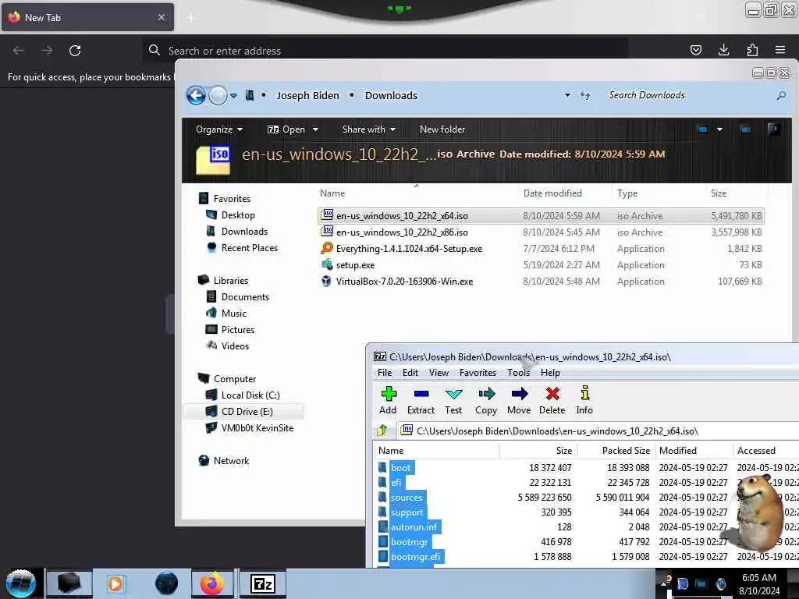Sort Explorer files by Size column
The image size is (799, 599).
(x=719, y=193)
